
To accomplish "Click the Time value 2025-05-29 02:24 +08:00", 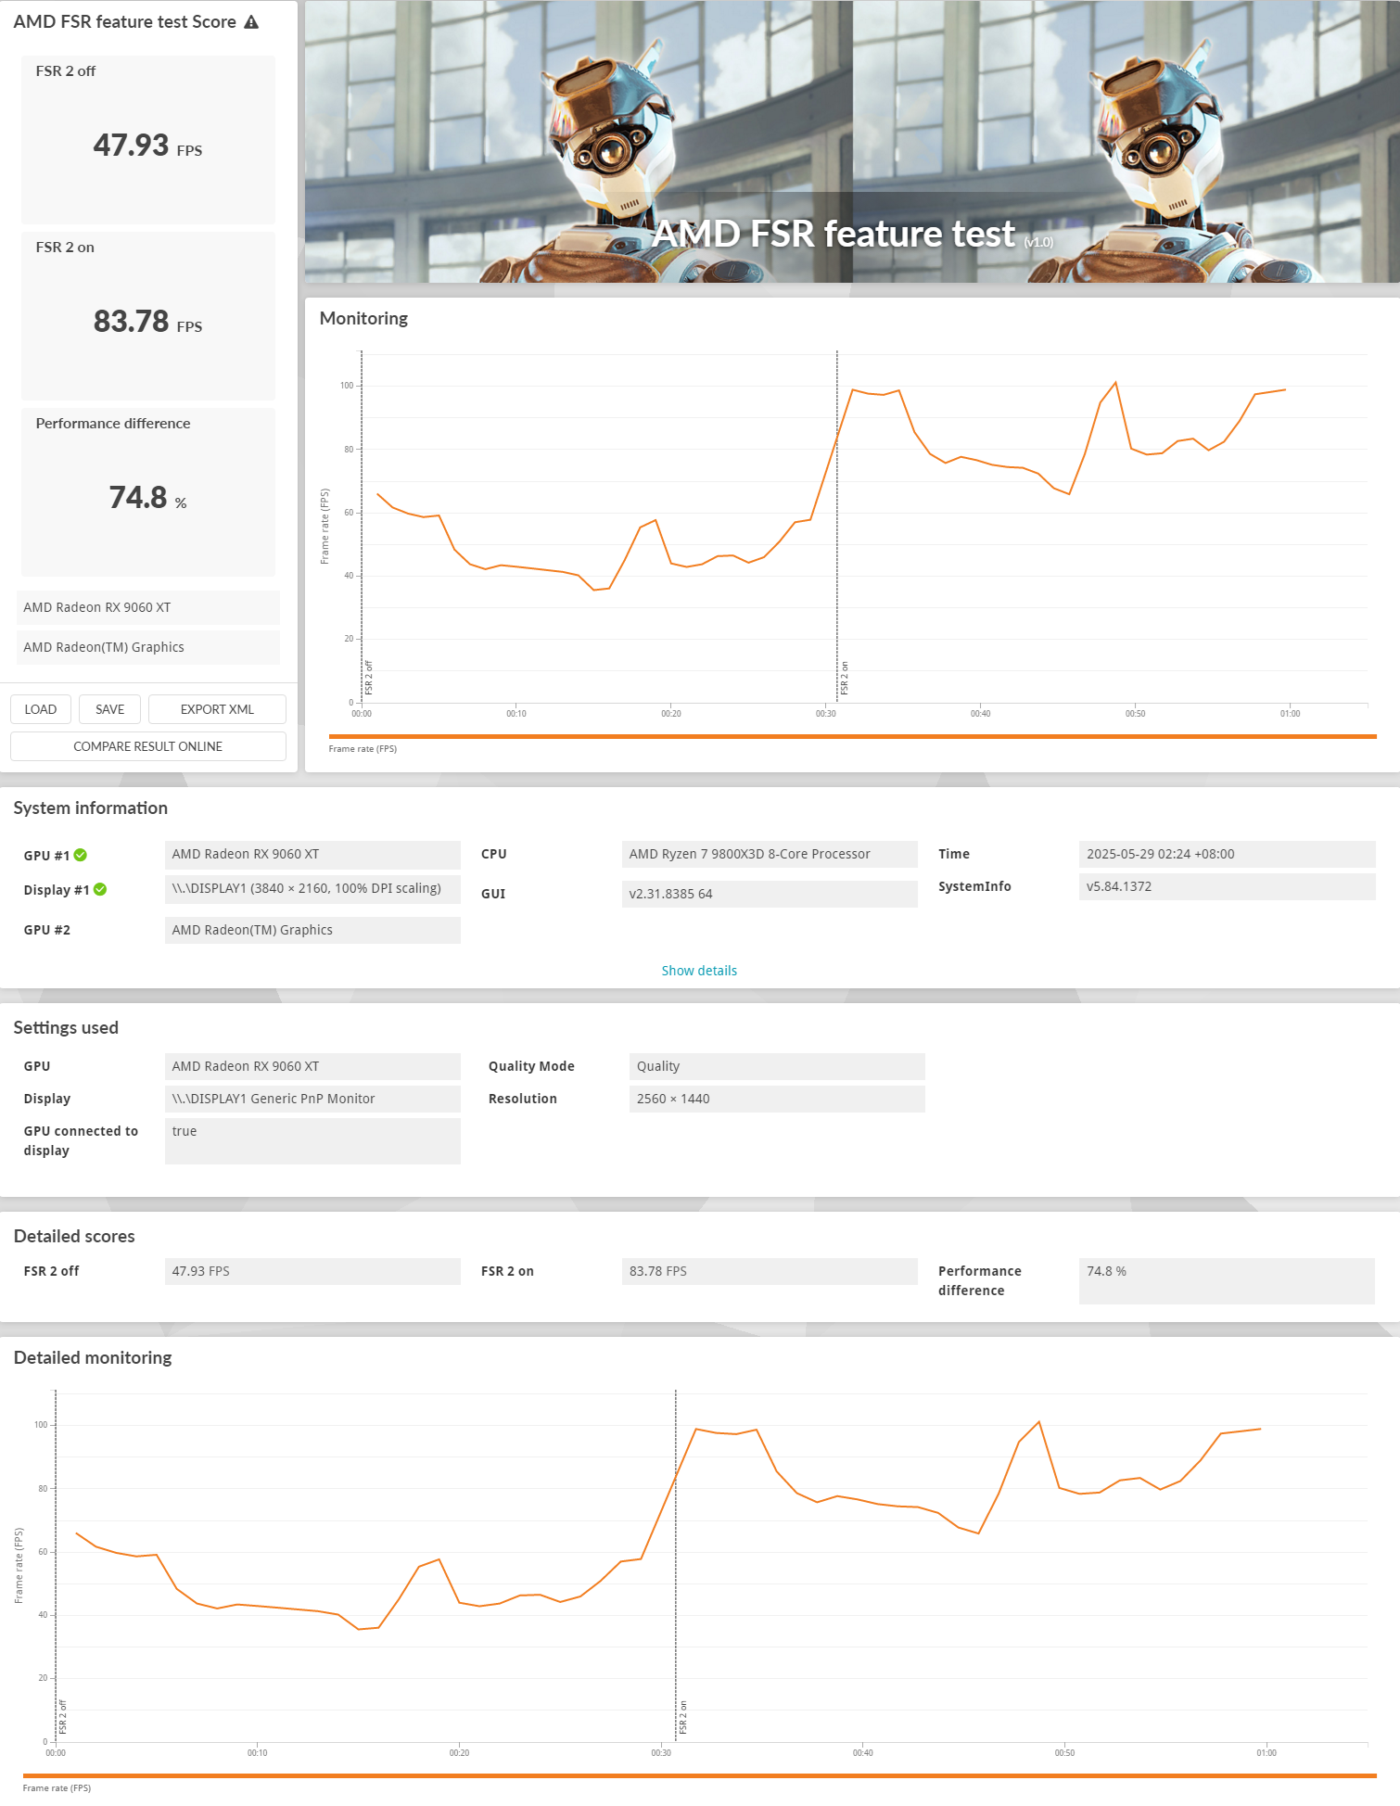I will click(1227, 854).
